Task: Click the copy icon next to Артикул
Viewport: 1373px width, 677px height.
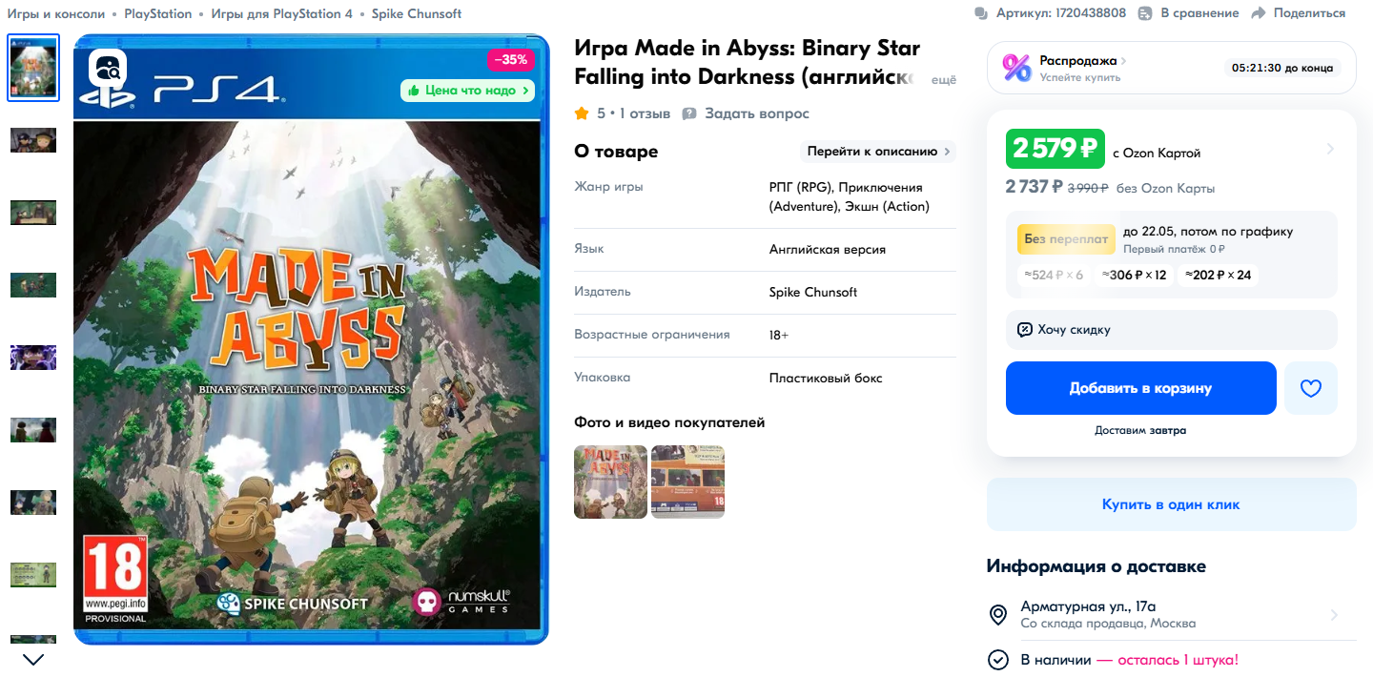Action: pos(981,13)
